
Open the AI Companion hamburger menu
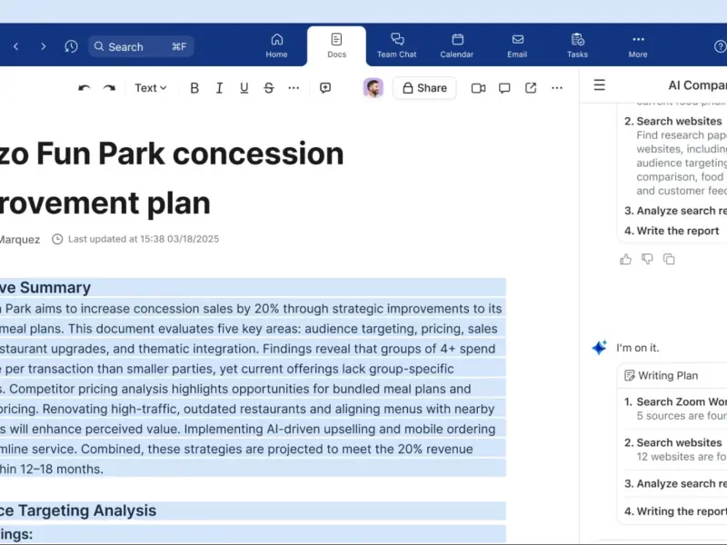(x=600, y=85)
